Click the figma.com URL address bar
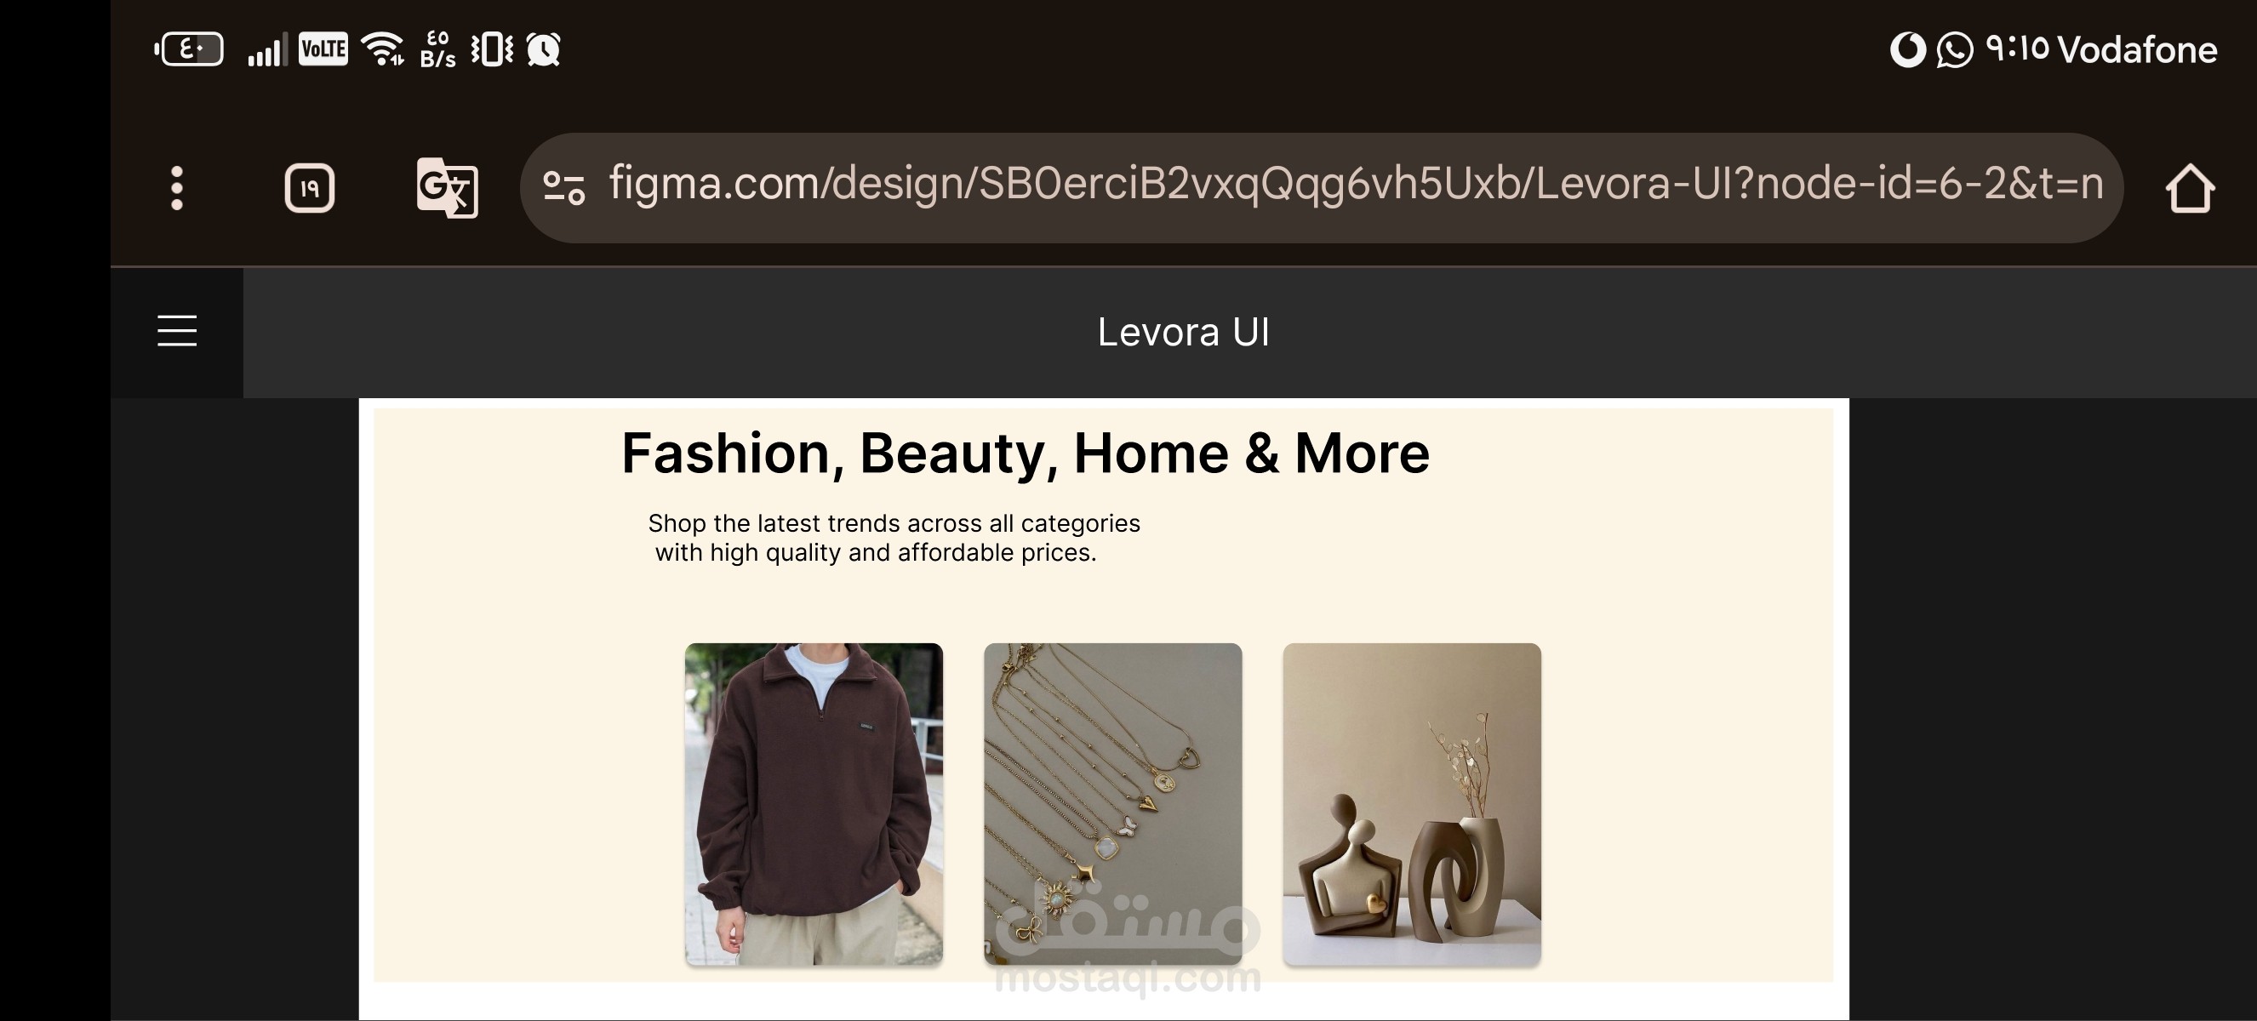The image size is (2257, 1021). click(1321, 187)
